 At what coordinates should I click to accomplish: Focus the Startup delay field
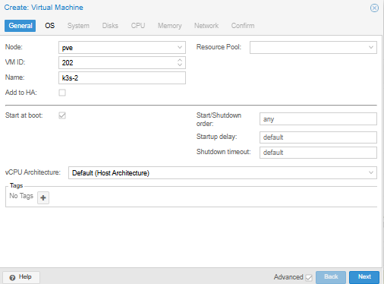(318, 137)
